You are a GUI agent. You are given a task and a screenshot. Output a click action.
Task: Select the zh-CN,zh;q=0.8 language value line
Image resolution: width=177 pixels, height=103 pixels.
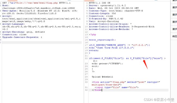click(x=41, y=26)
